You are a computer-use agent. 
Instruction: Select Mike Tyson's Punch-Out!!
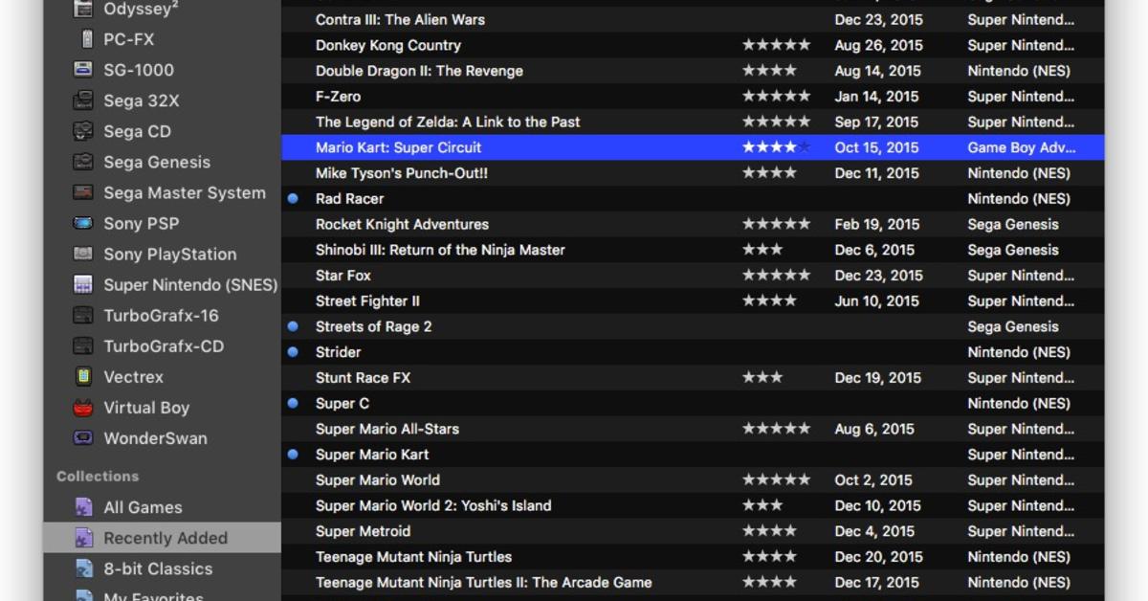pyautogui.click(x=402, y=173)
